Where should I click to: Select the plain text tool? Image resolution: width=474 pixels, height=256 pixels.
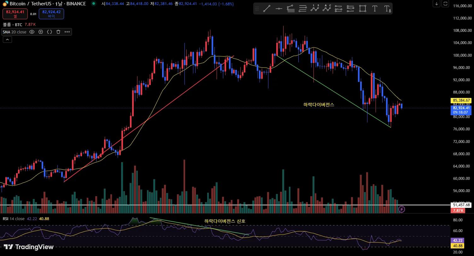click(375, 9)
